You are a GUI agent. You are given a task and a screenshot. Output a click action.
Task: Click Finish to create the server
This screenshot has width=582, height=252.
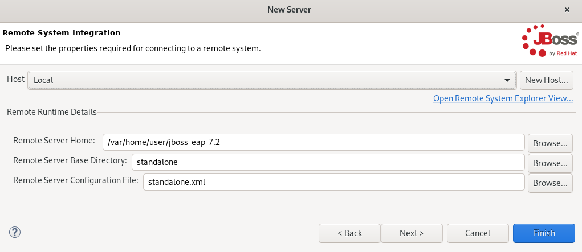click(x=544, y=233)
